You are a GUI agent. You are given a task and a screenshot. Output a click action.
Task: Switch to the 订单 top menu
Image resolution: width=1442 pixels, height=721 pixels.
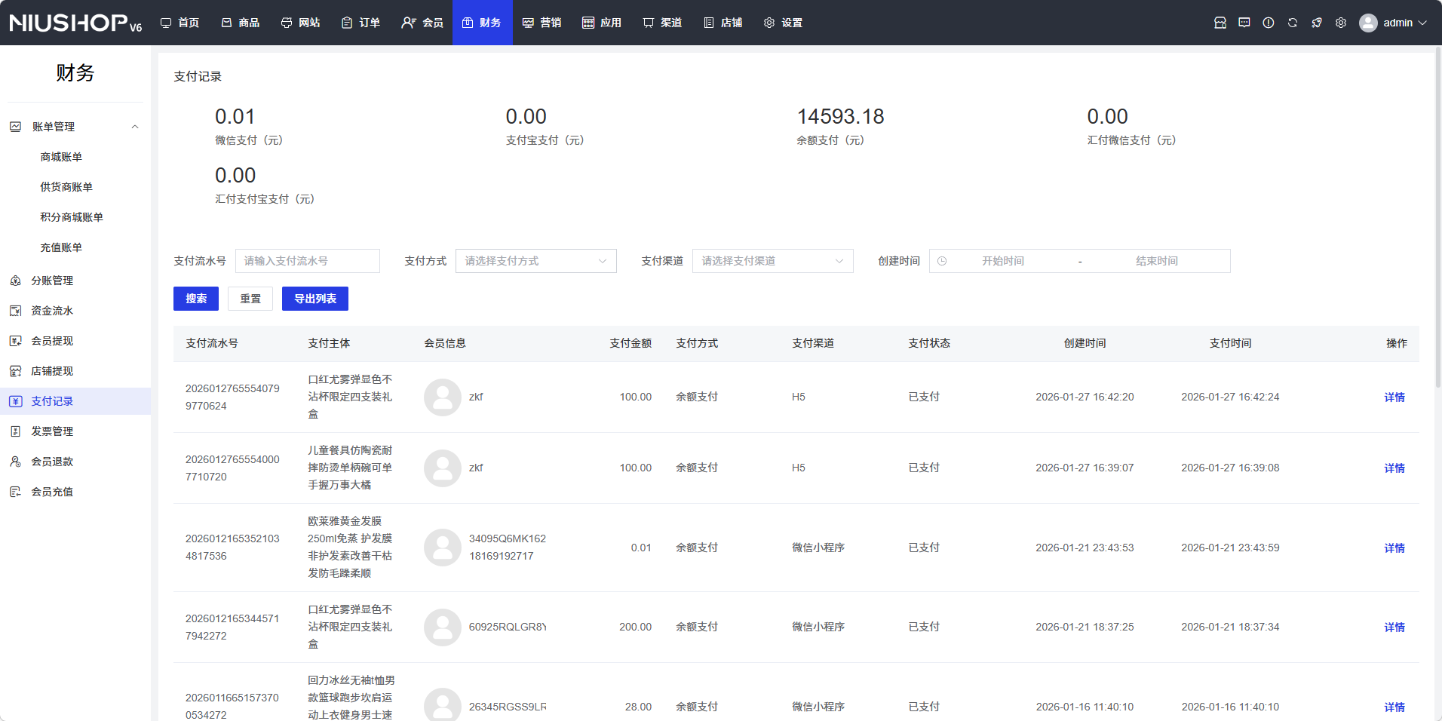360,23
